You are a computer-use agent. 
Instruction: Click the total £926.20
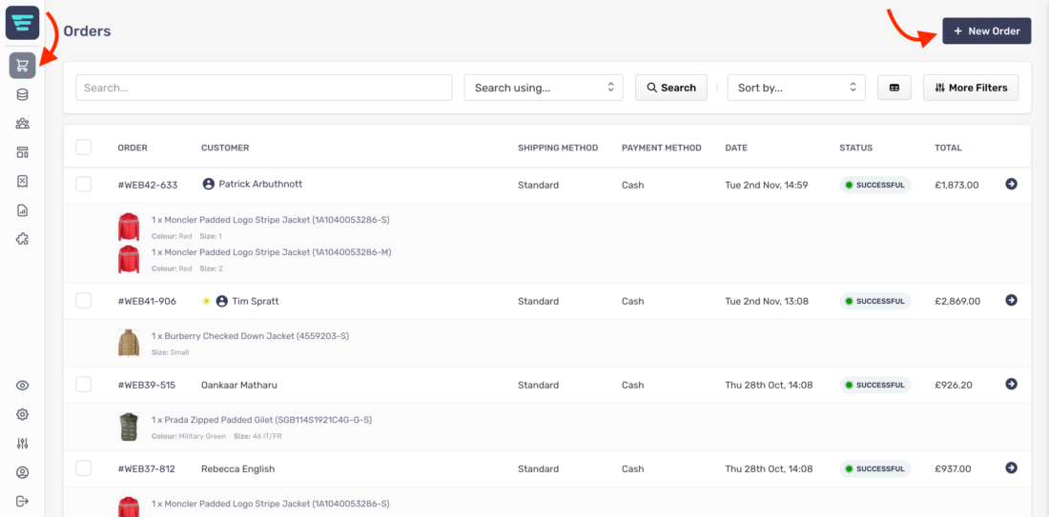954,385
